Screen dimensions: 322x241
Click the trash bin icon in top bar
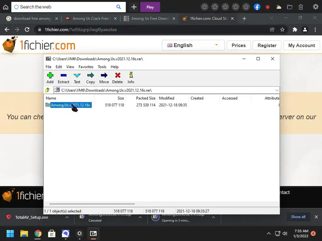pos(301,7)
